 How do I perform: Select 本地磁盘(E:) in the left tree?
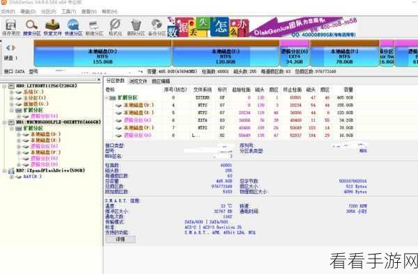[45, 140]
